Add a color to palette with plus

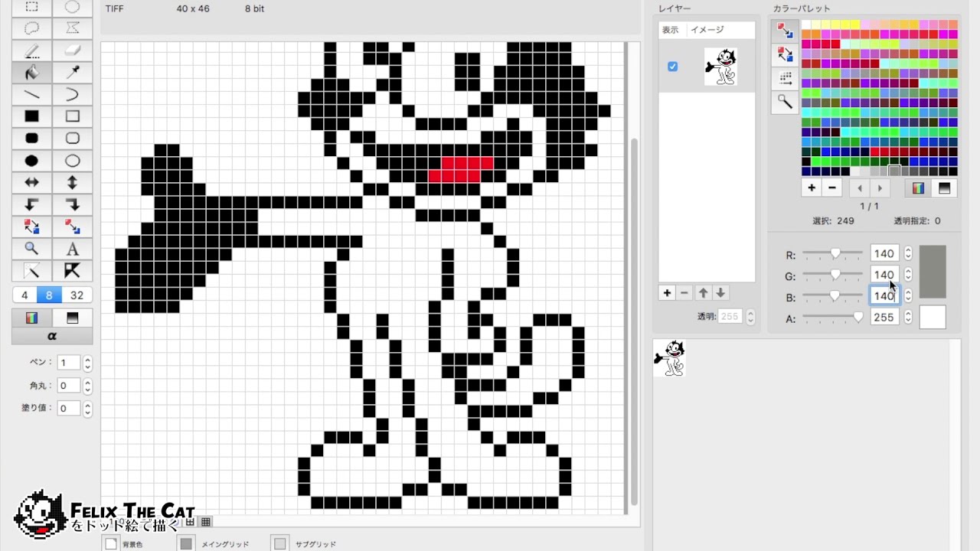point(812,188)
